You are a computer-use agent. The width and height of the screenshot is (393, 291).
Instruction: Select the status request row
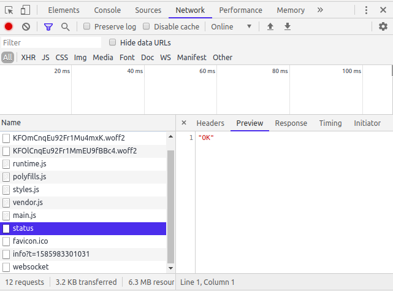[83, 228]
